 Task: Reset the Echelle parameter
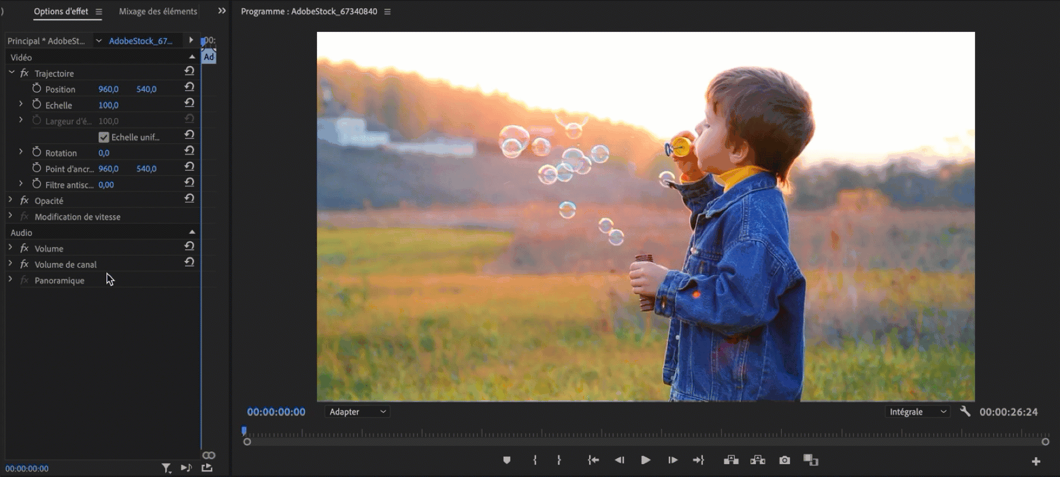click(x=190, y=103)
